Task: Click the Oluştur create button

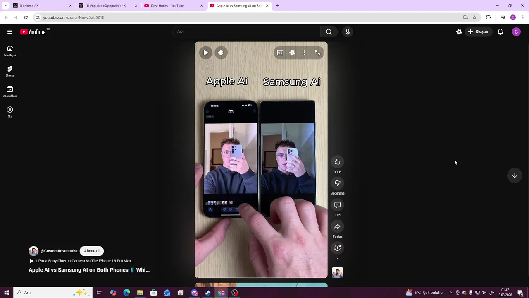Action: tap(478, 32)
